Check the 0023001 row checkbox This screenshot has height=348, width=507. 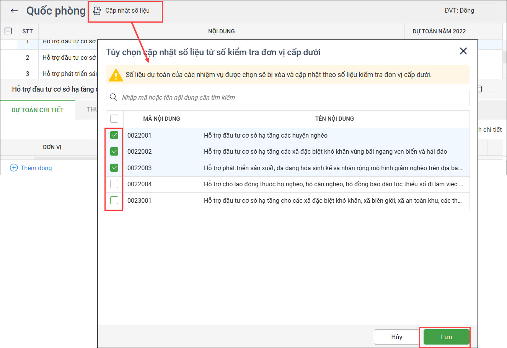(114, 200)
